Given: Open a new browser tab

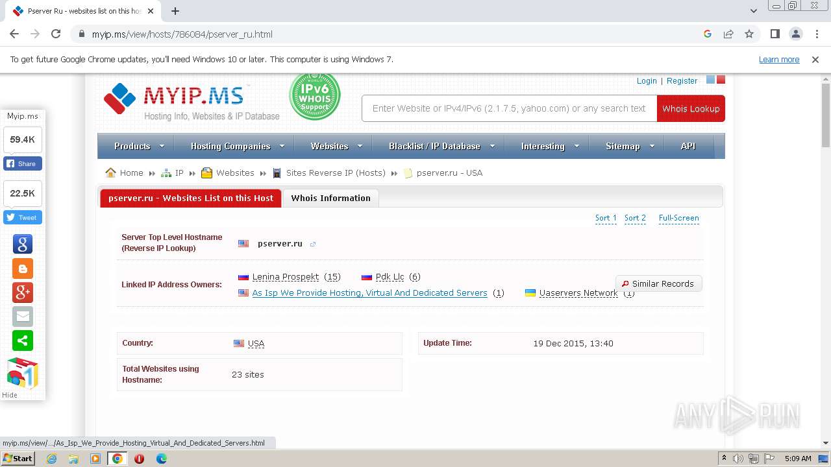Looking at the screenshot, I should pos(175,11).
